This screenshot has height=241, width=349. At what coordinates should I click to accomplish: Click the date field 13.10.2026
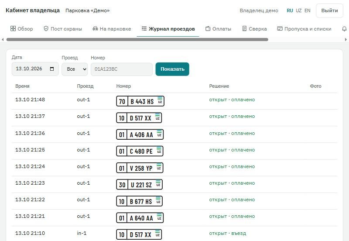click(x=35, y=69)
